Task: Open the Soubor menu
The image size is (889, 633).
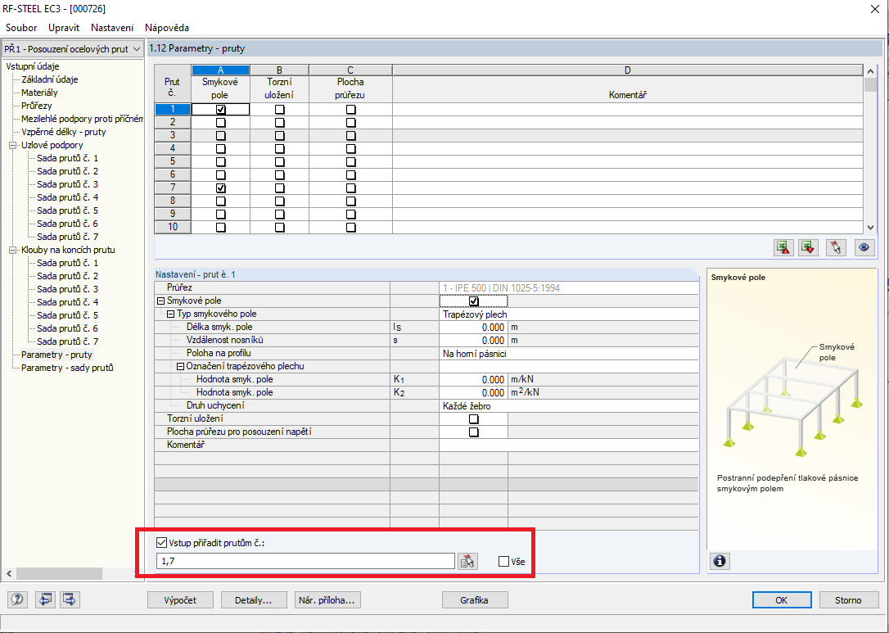Action: (x=21, y=28)
